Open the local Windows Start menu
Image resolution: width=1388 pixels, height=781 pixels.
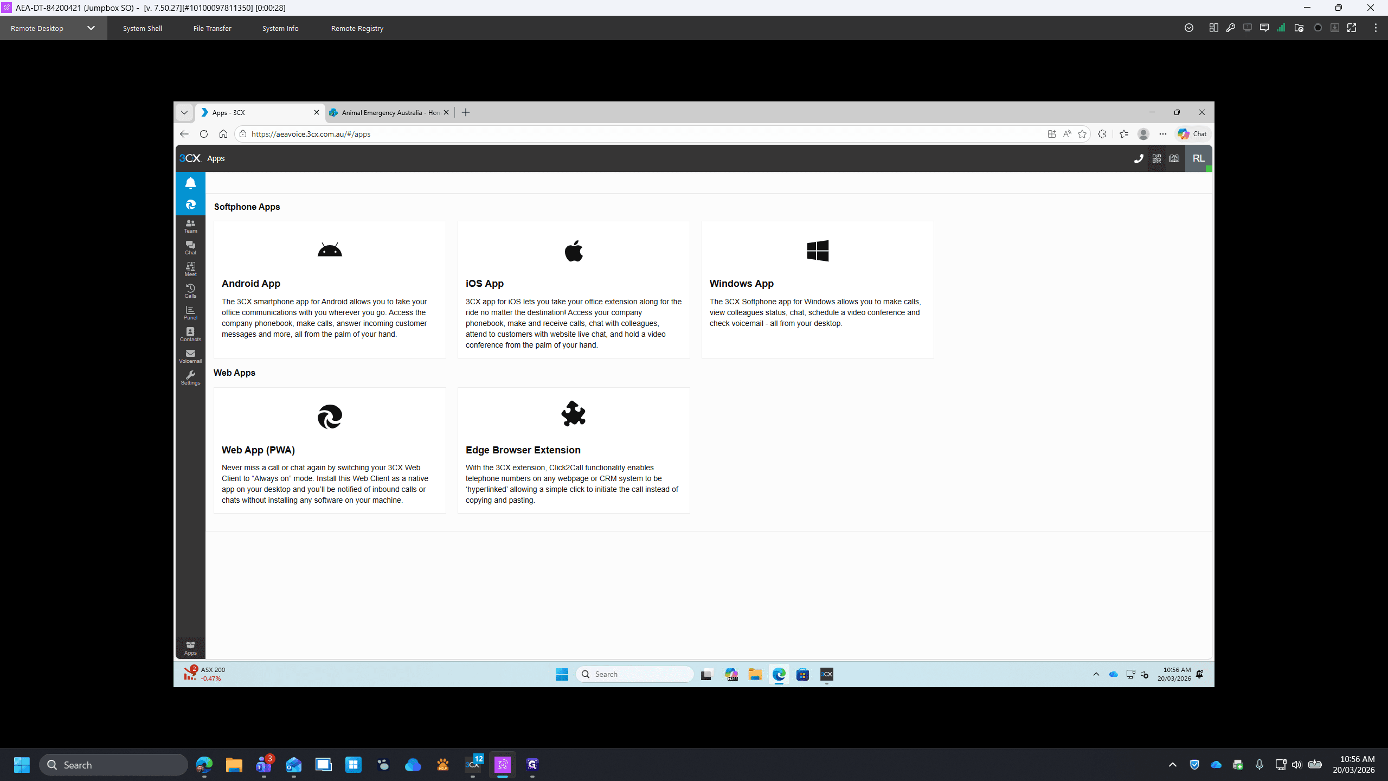(x=22, y=765)
